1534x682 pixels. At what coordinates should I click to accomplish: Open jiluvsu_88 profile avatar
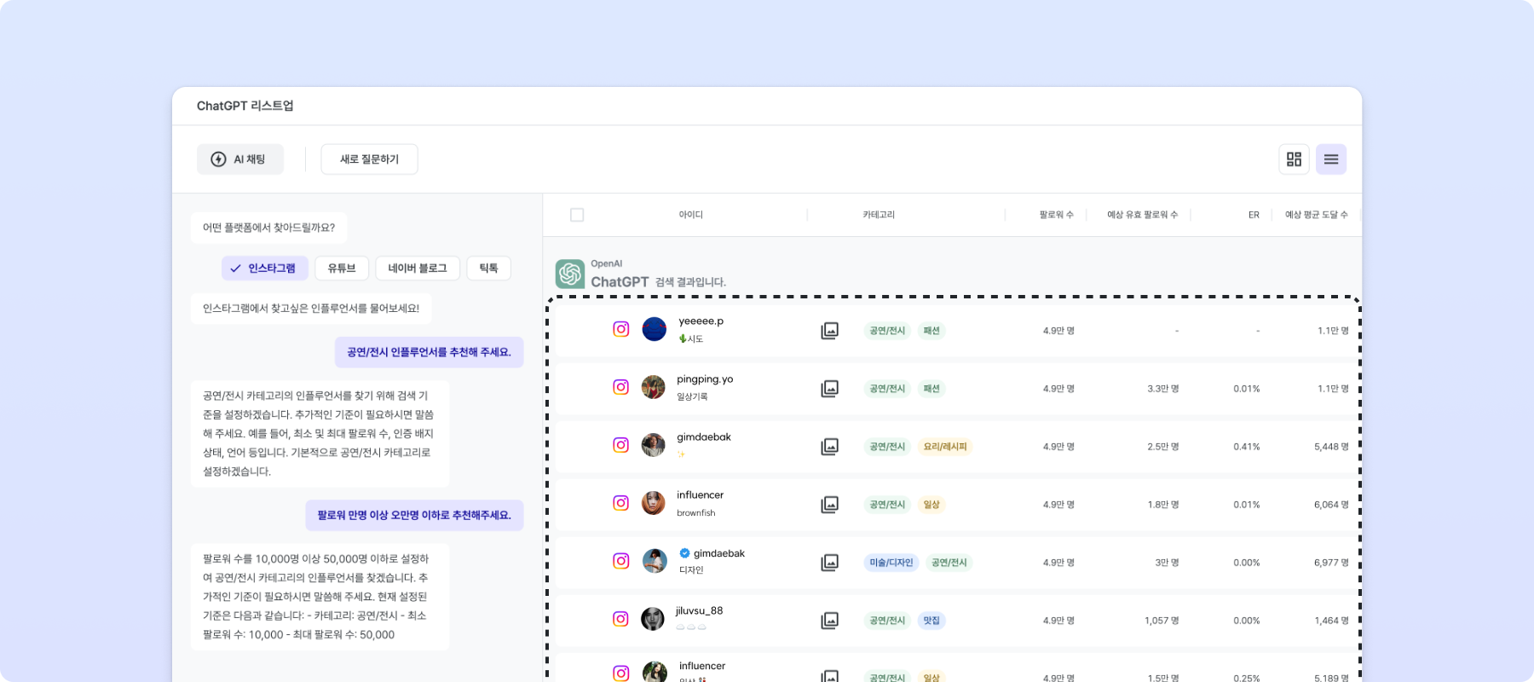pyautogui.click(x=653, y=619)
